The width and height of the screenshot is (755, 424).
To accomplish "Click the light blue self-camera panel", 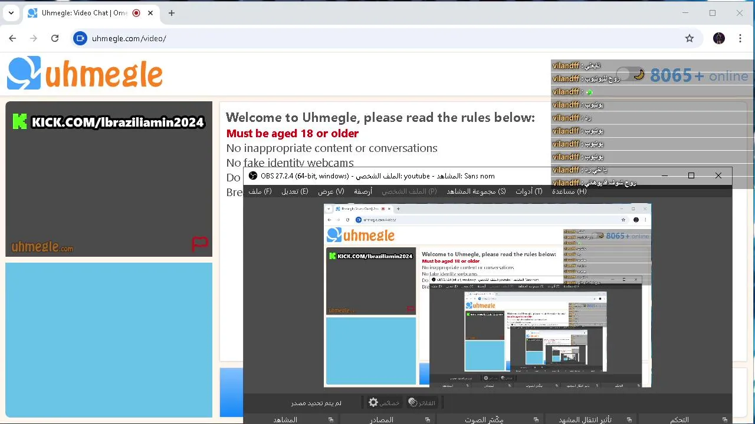I will [109, 340].
